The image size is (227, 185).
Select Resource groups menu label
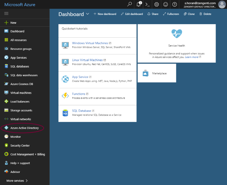[21, 49]
